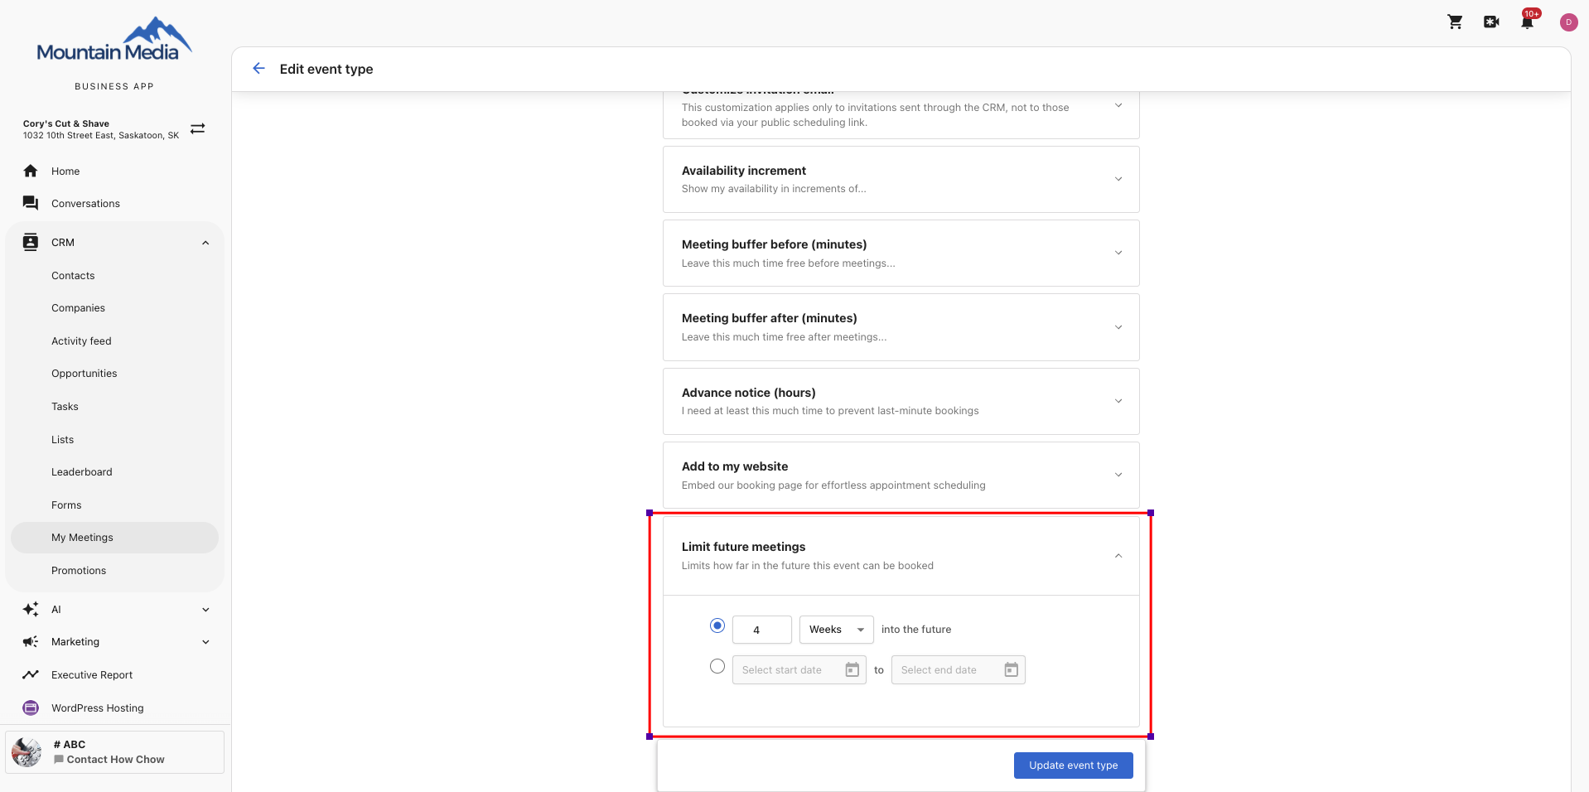Click the Select end date field
This screenshot has height=792, width=1589.
tap(958, 669)
